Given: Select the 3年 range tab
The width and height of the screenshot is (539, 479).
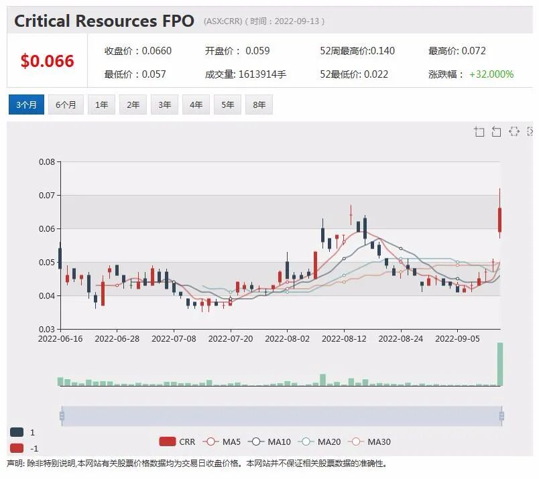Looking at the screenshot, I should 165,105.
